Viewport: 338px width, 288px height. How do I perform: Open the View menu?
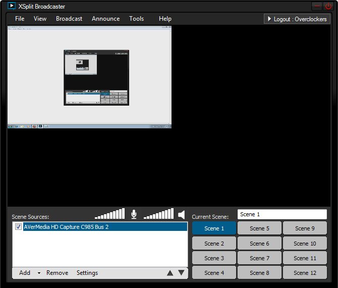40,19
